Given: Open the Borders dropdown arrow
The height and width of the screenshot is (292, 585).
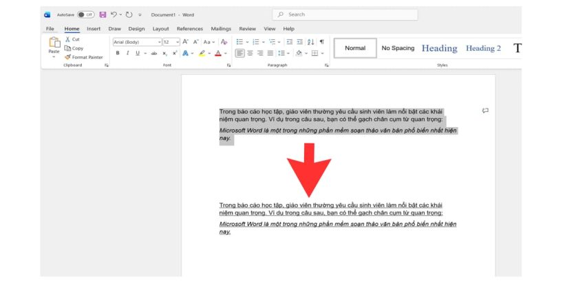Looking at the screenshot, I should pos(322,54).
